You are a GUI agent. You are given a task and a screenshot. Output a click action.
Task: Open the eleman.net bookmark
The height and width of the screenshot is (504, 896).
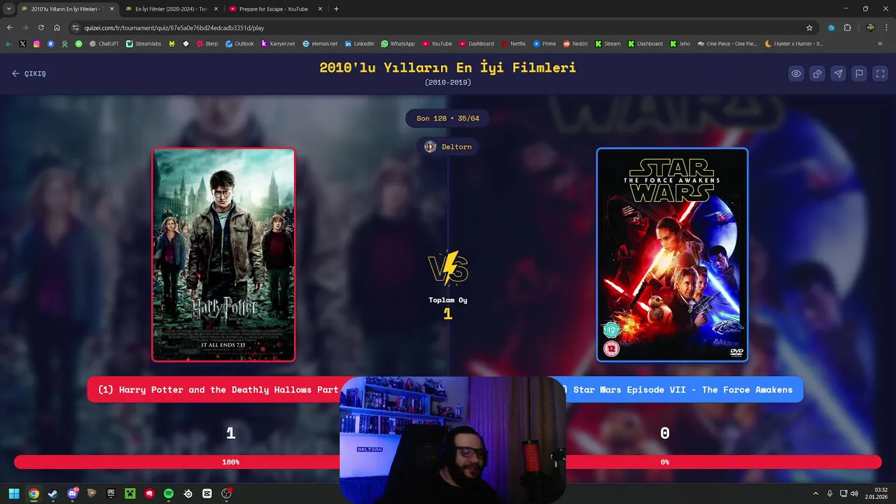tap(320, 43)
